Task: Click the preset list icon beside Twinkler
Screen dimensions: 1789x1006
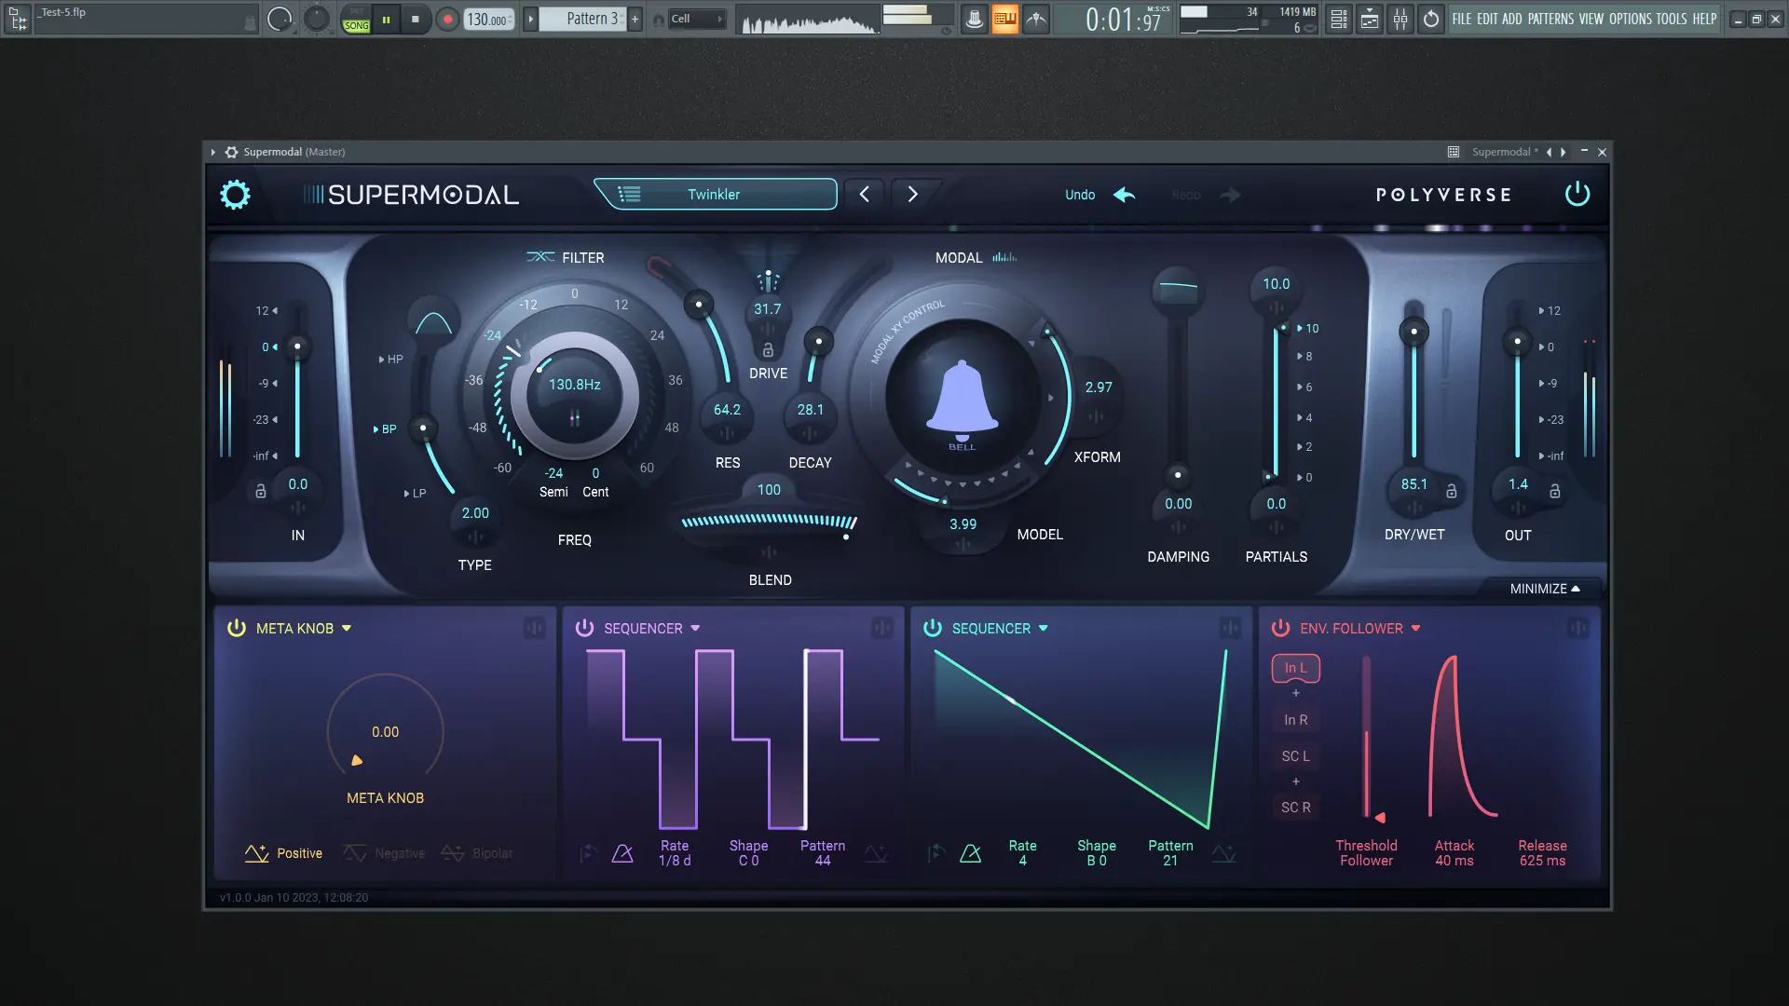Action: pyautogui.click(x=630, y=195)
